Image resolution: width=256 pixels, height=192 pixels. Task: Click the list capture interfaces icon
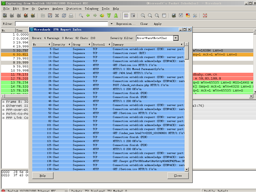5,15
